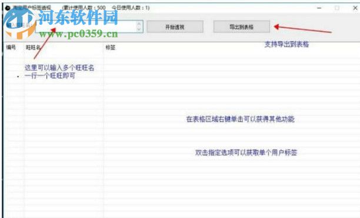Click the down arrow of the input box scrollbar
The image size is (360, 218).
pos(139,29)
